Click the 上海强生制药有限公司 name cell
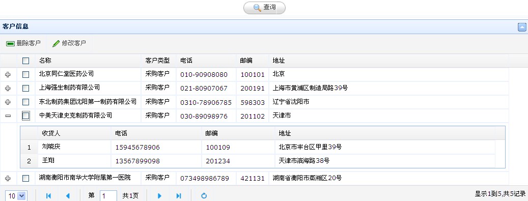 (88, 88)
